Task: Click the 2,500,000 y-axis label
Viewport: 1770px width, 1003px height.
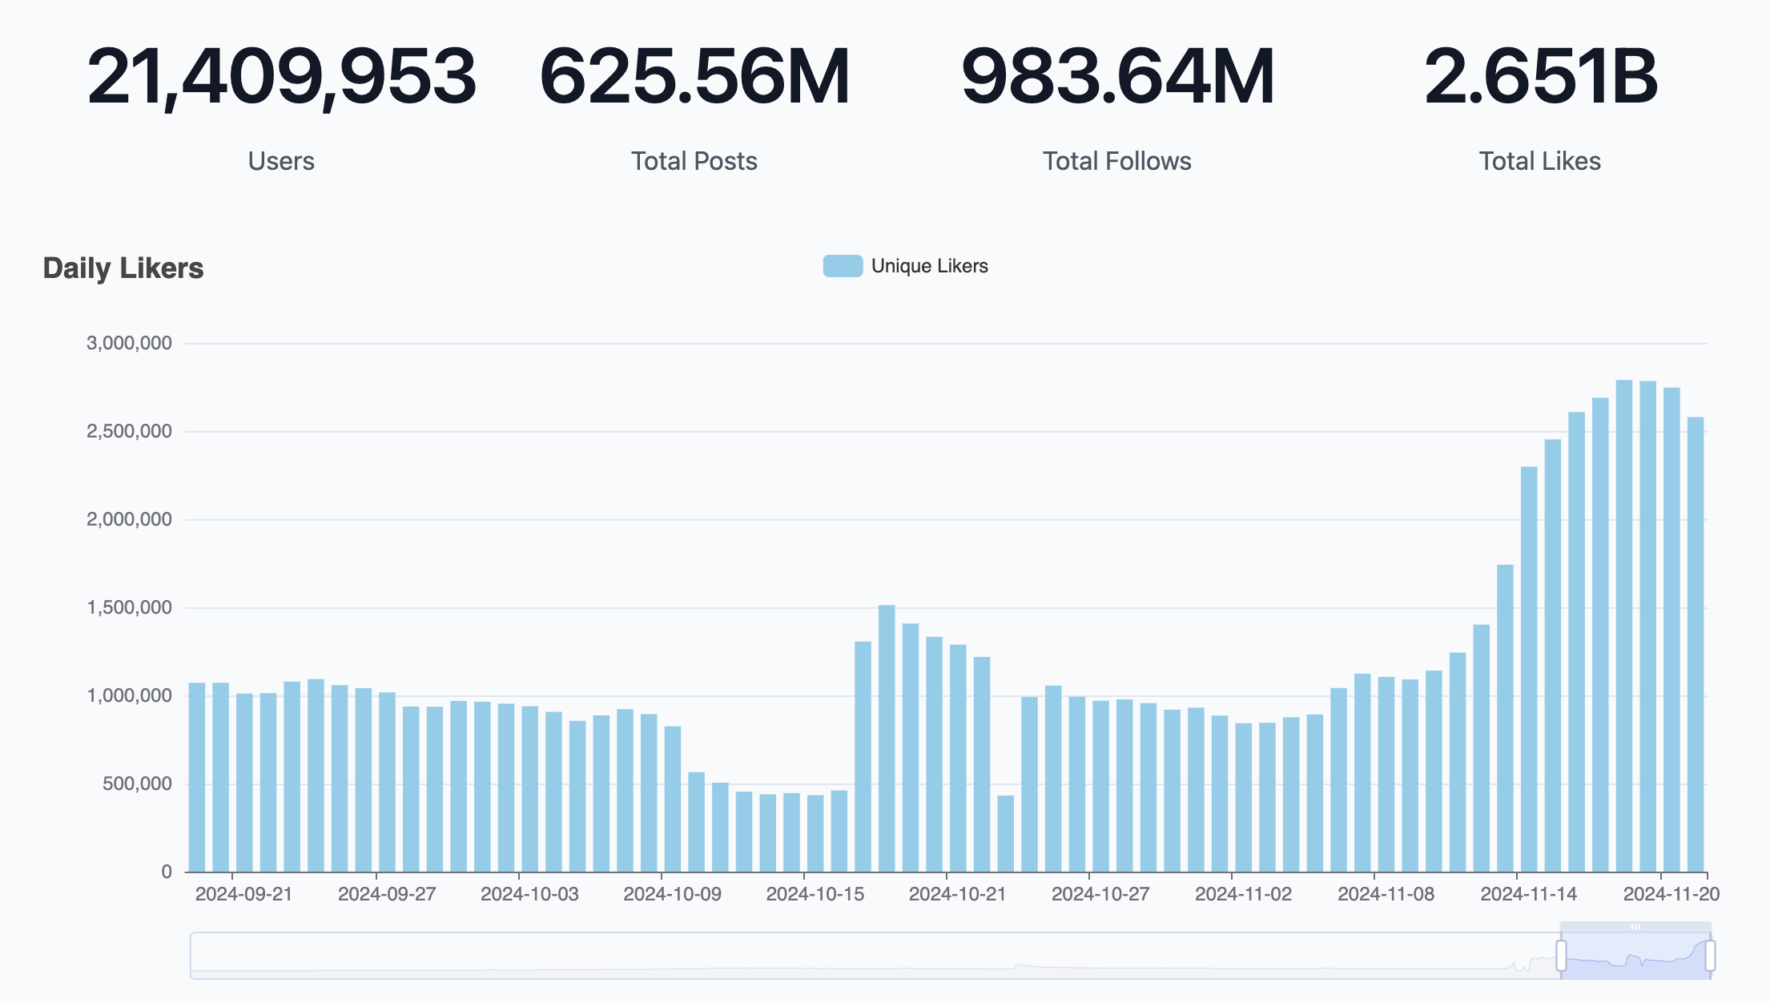Action: [x=129, y=431]
